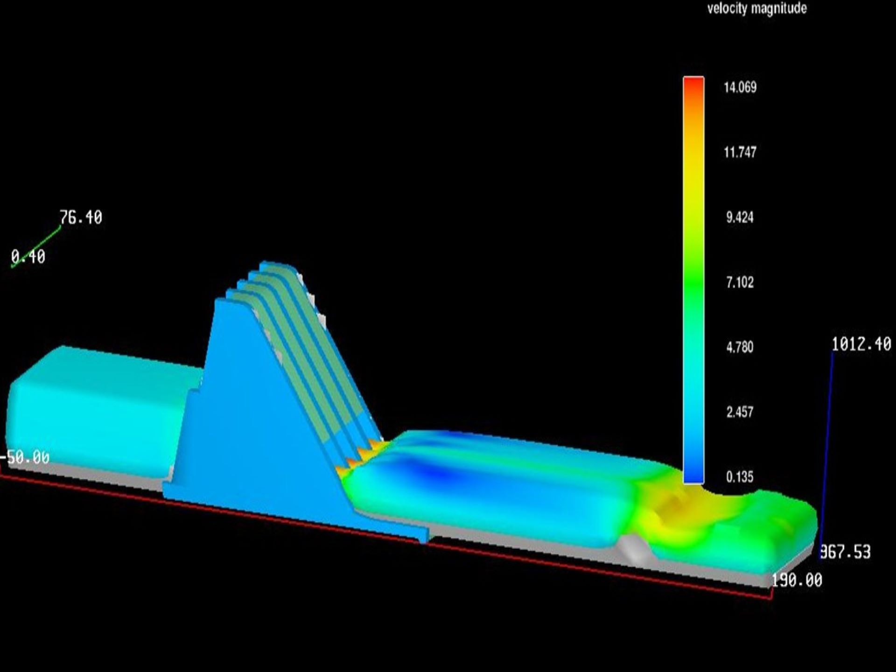Click the gray end sill bump

click(x=632, y=550)
